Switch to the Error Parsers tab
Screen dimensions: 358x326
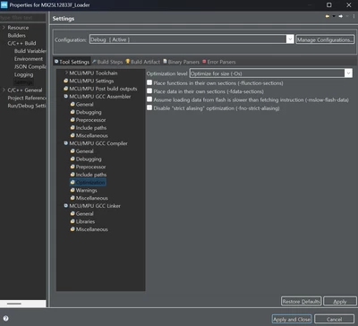click(x=219, y=62)
